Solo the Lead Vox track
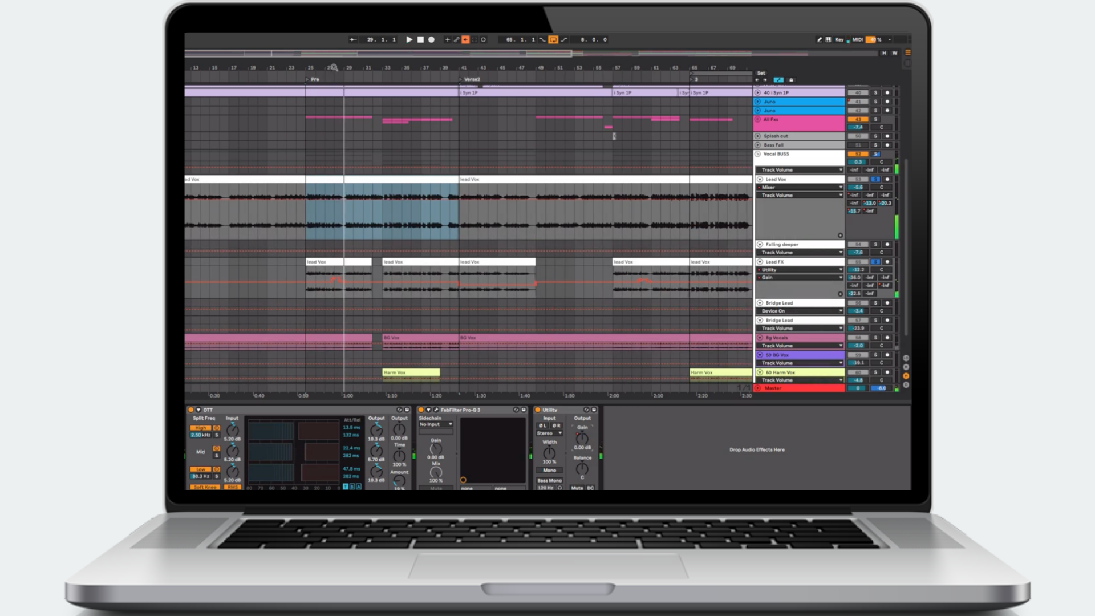The image size is (1095, 616). (x=875, y=179)
